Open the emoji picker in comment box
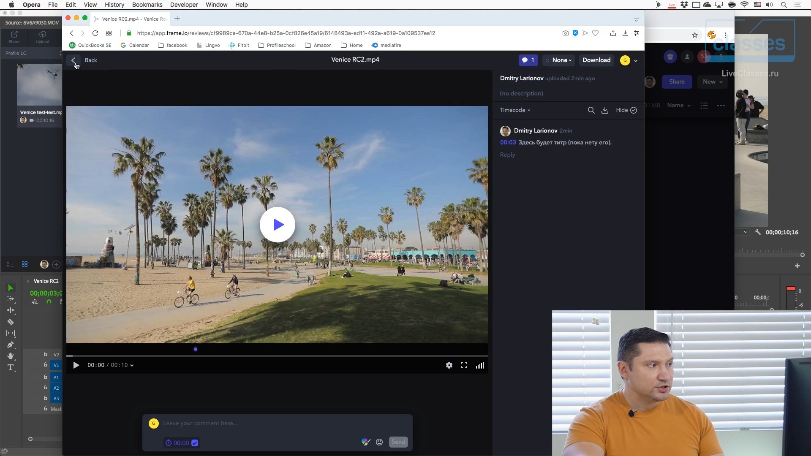Screen dimensions: 811x456 [379, 442]
